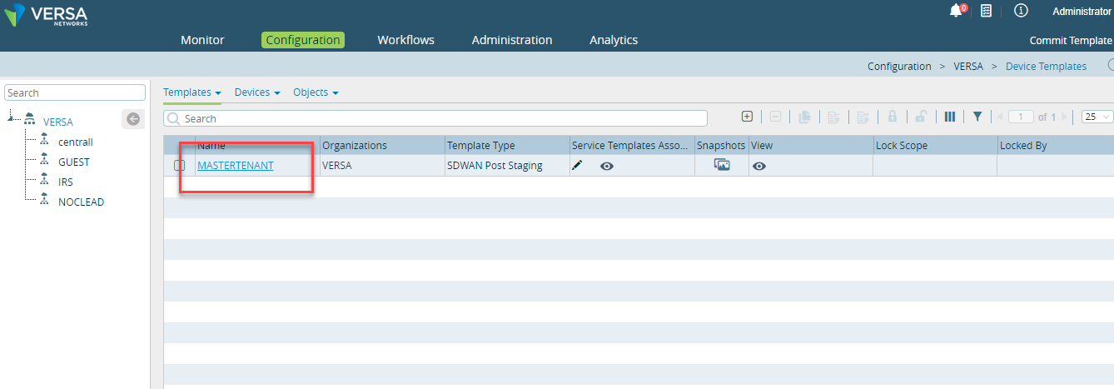Select the NOCLEAD tenant in tree
This screenshot has width=1114, height=389.
(81, 202)
